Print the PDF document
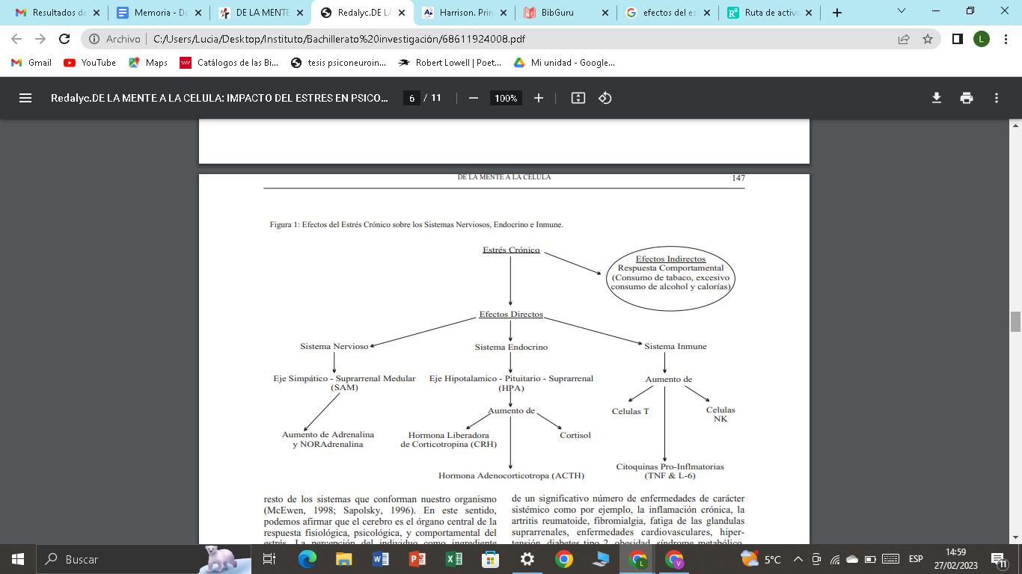This screenshot has height=574, width=1022. (967, 98)
